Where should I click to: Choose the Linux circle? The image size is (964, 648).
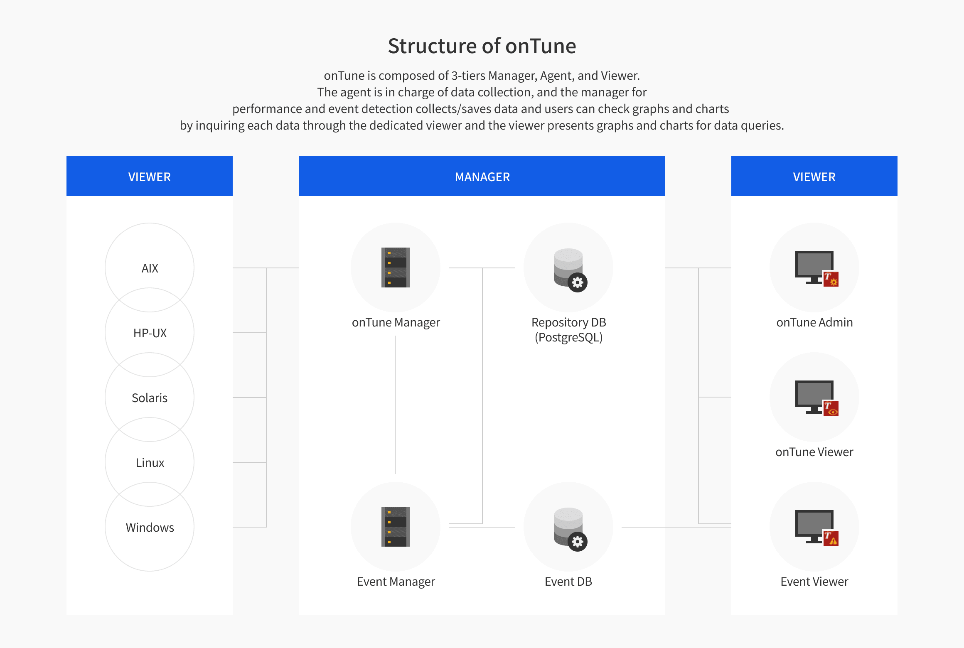pyautogui.click(x=150, y=462)
